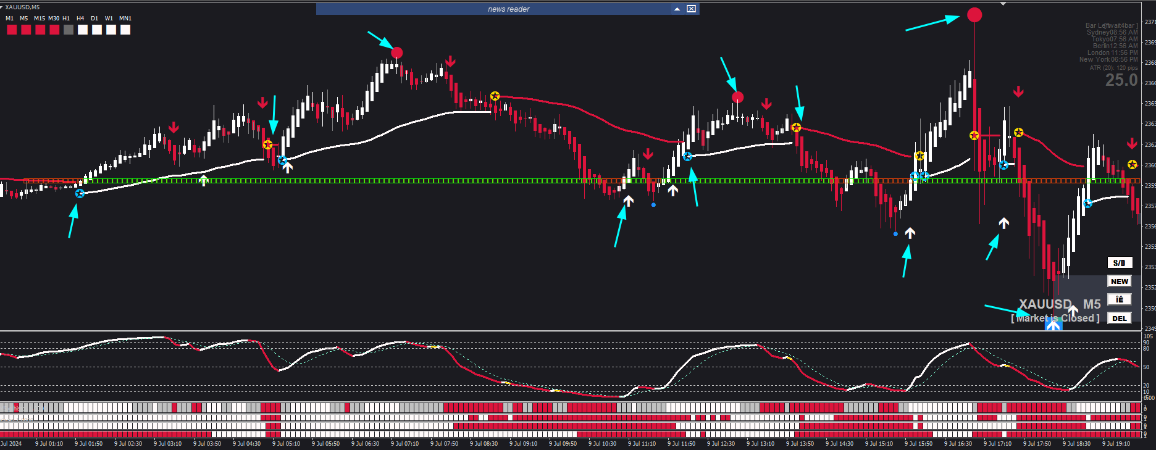Select the M5 timeframe label
The width and height of the screenshot is (1156, 450).
pyautogui.click(x=24, y=19)
